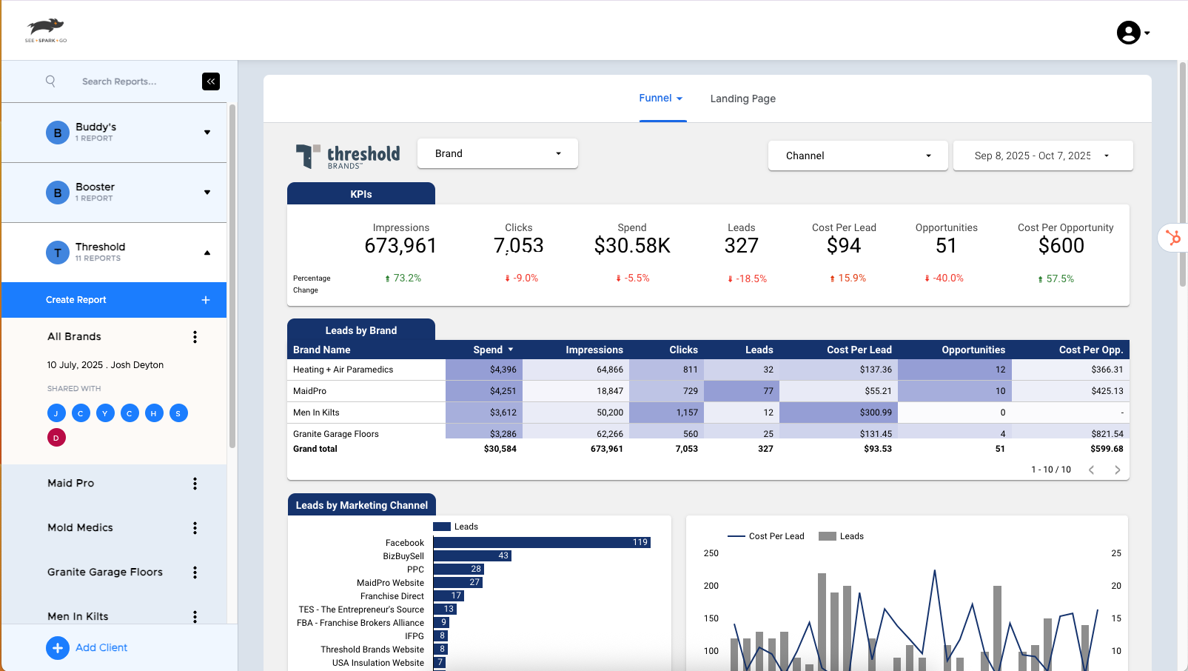Select the shared user avatar labeled J

56,413
